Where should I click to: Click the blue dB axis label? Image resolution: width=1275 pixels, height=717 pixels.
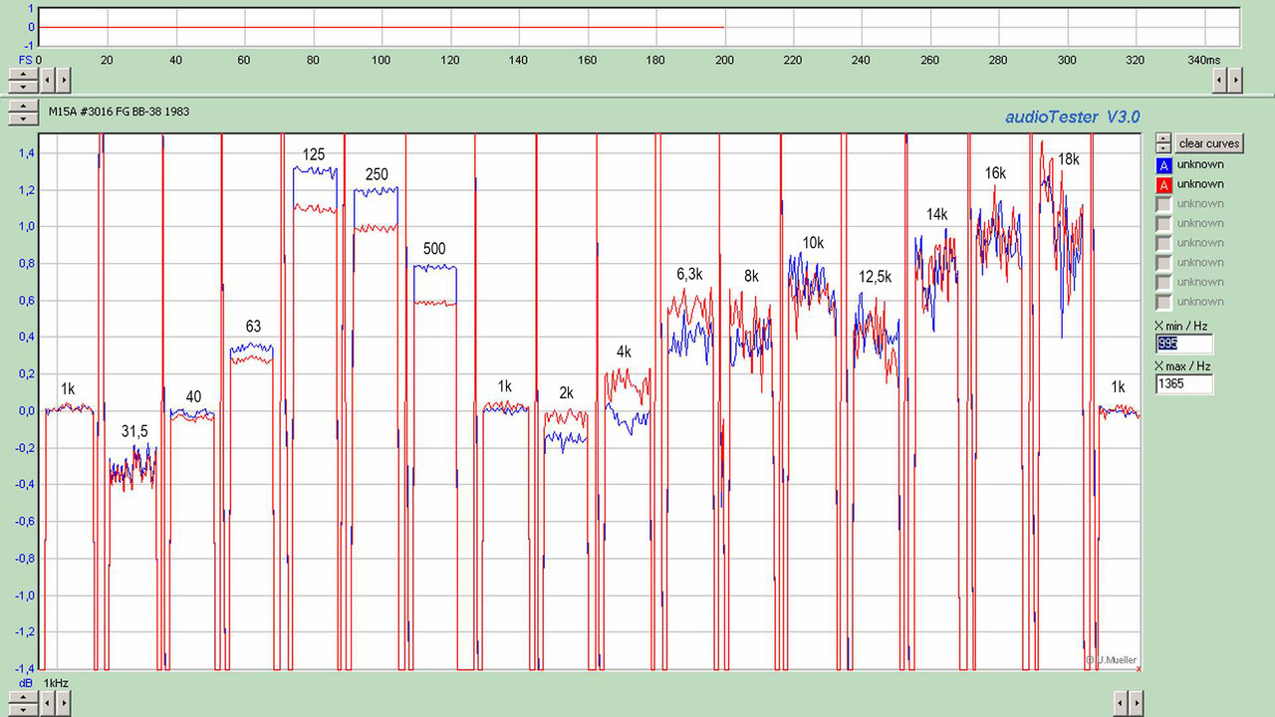pyautogui.click(x=26, y=683)
